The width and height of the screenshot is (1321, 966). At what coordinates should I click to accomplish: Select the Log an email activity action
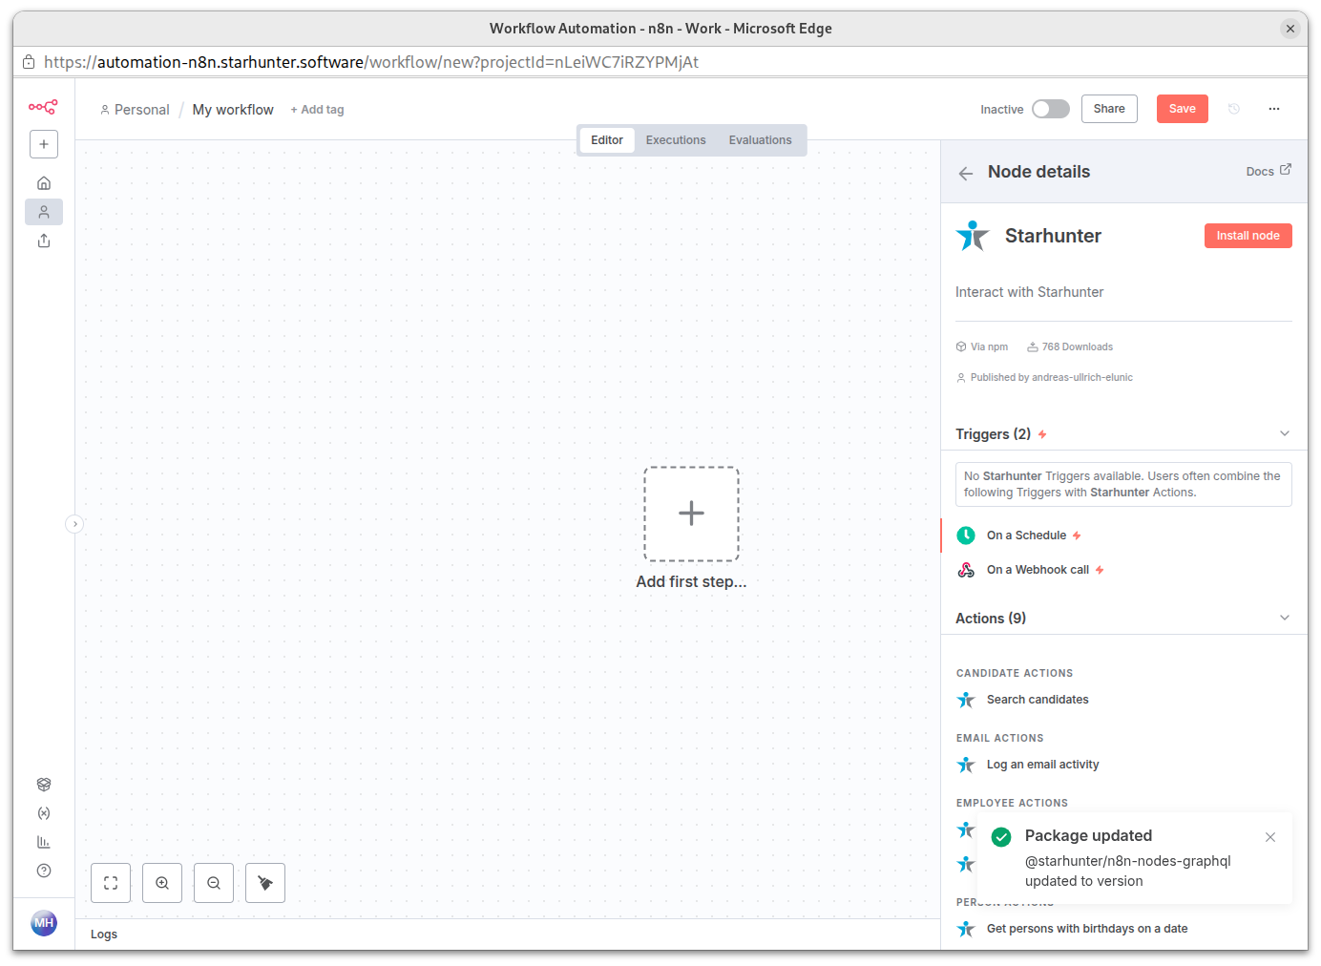pos(1124,765)
